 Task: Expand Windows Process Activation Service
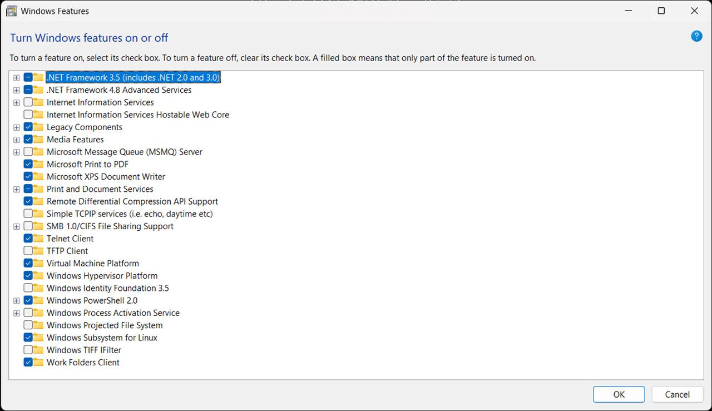[x=16, y=313]
